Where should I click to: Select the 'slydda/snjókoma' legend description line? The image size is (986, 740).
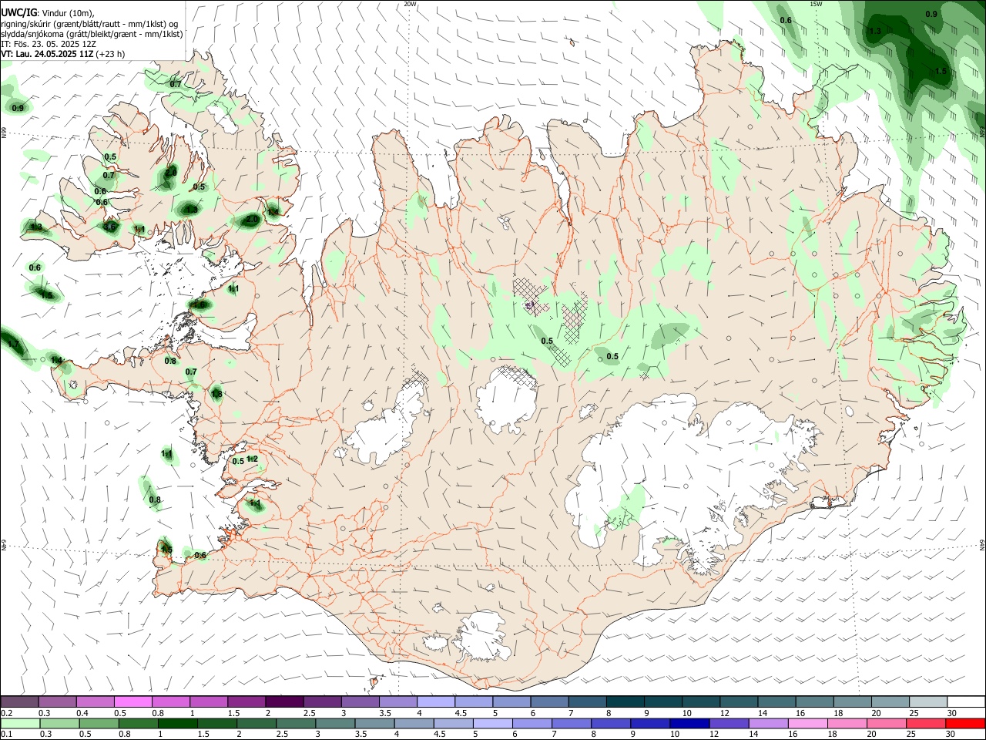pyautogui.click(x=92, y=34)
